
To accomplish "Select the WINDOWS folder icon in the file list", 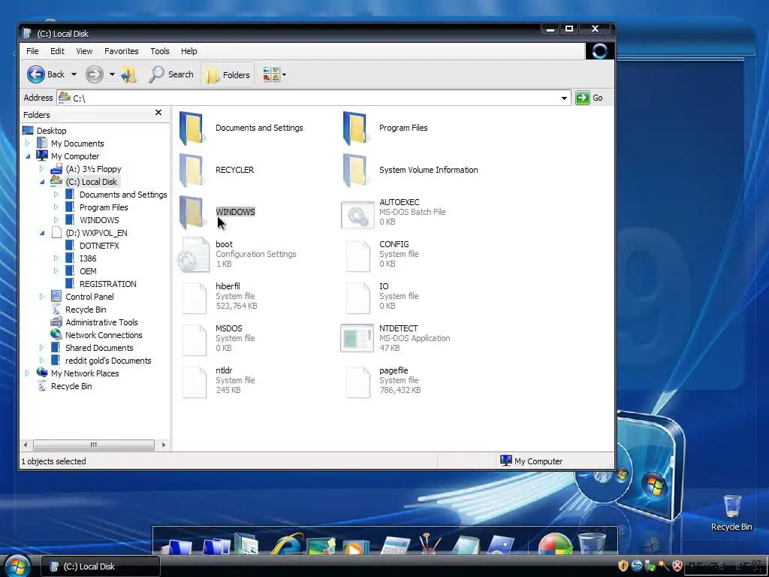I will coord(191,213).
